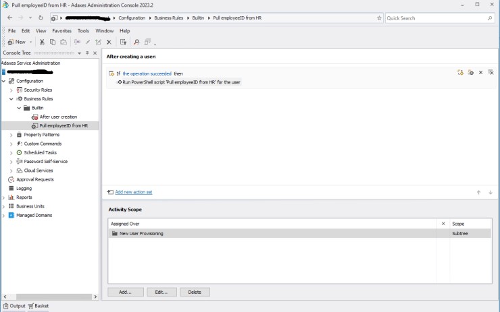Click the Refresh icon near navigation arrows

(x=41, y=18)
